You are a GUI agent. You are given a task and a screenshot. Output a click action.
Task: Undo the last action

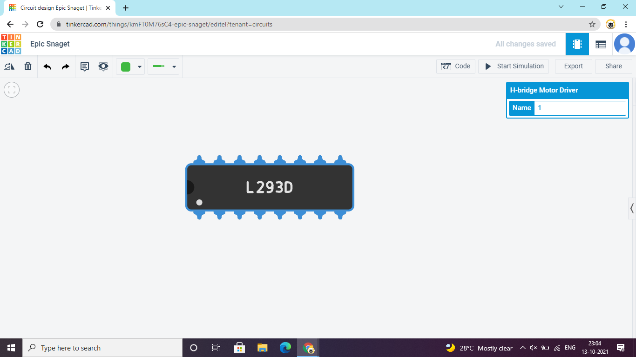point(47,66)
